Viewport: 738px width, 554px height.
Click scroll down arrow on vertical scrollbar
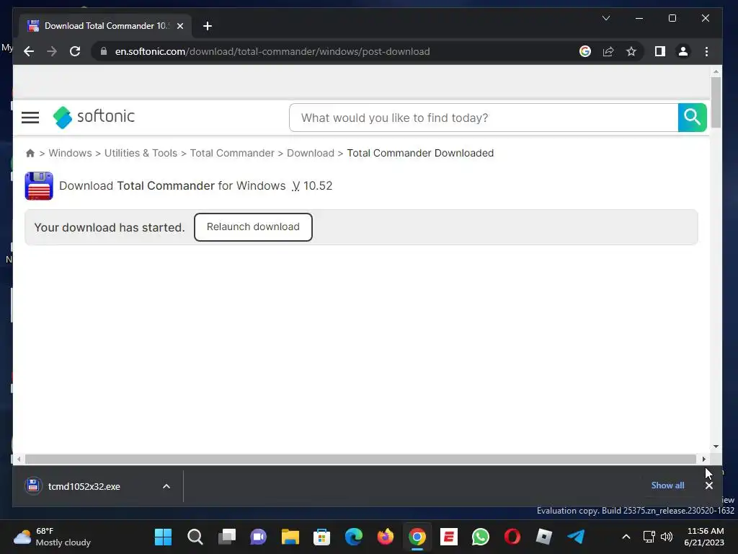click(x=716, y=446)
